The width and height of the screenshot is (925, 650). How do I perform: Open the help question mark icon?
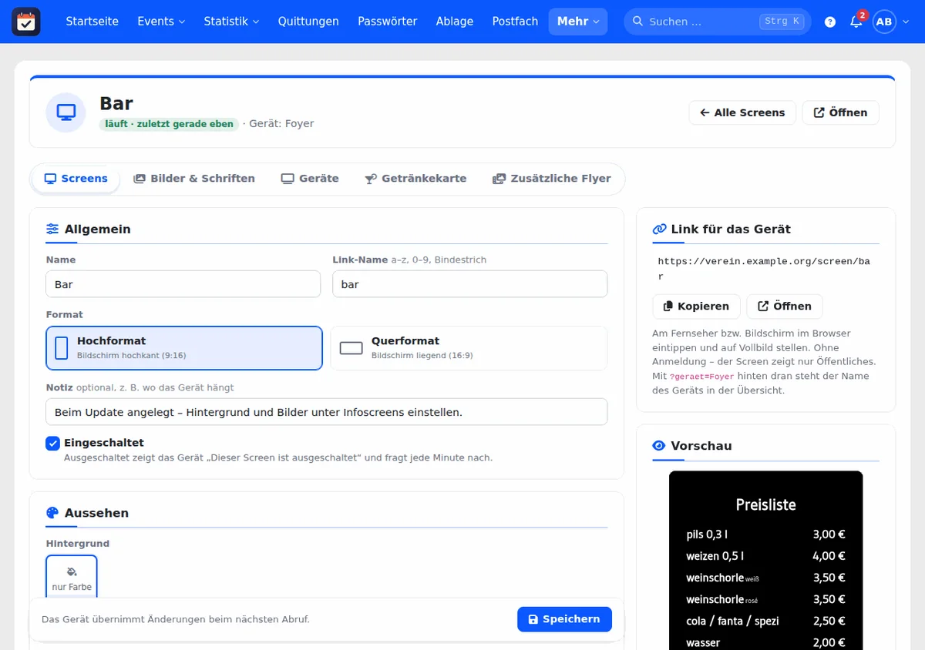830,22
